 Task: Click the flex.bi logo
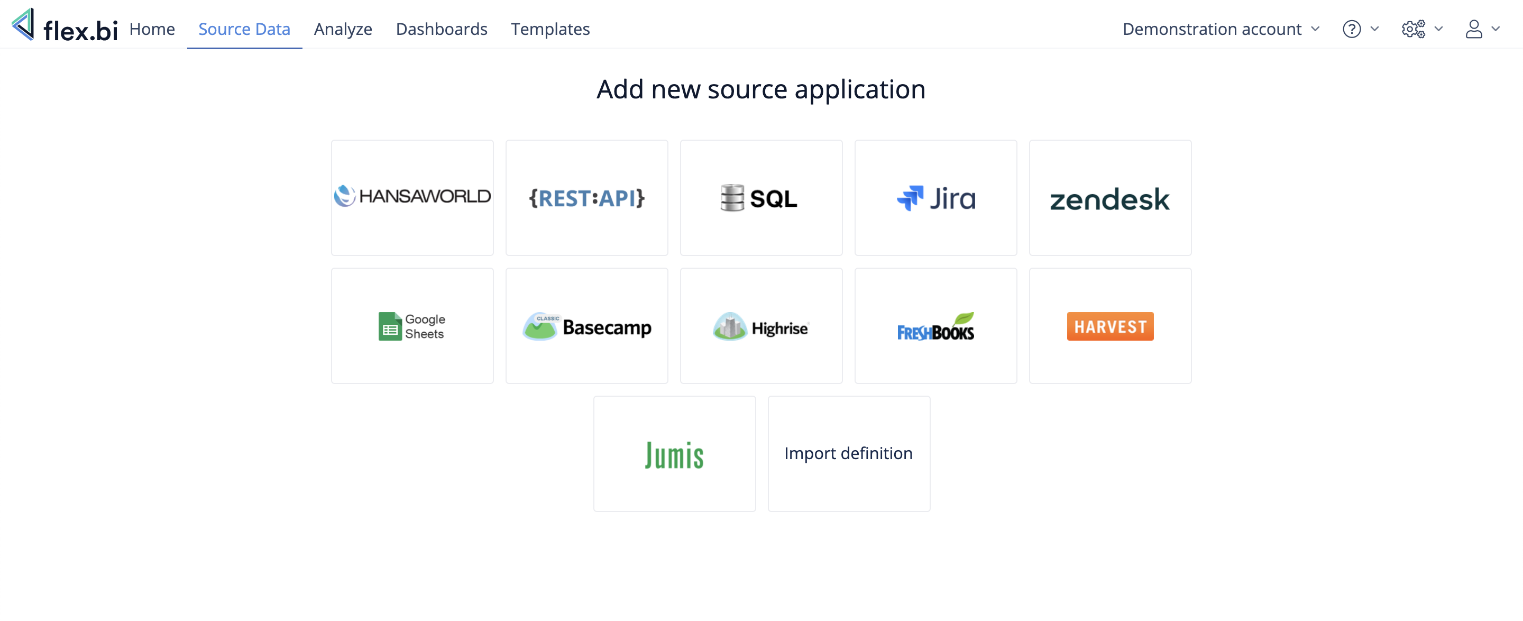pos(65,27)
